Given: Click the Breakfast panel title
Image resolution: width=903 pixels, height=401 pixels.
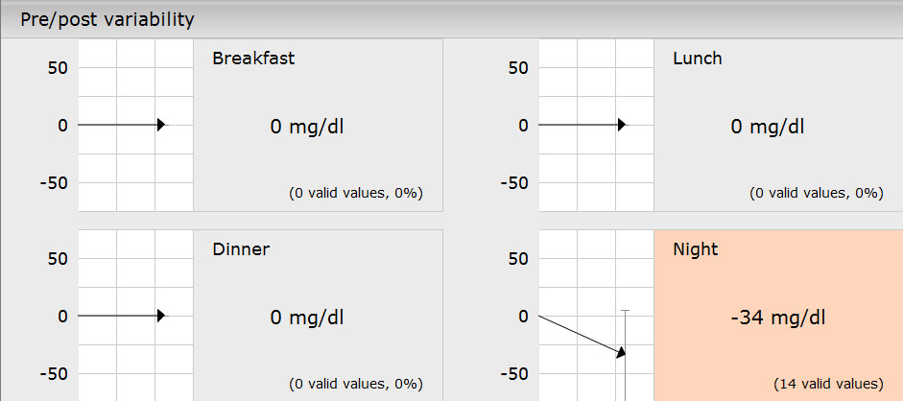Looking at the screenshot, I should click(x=253, y=58).
